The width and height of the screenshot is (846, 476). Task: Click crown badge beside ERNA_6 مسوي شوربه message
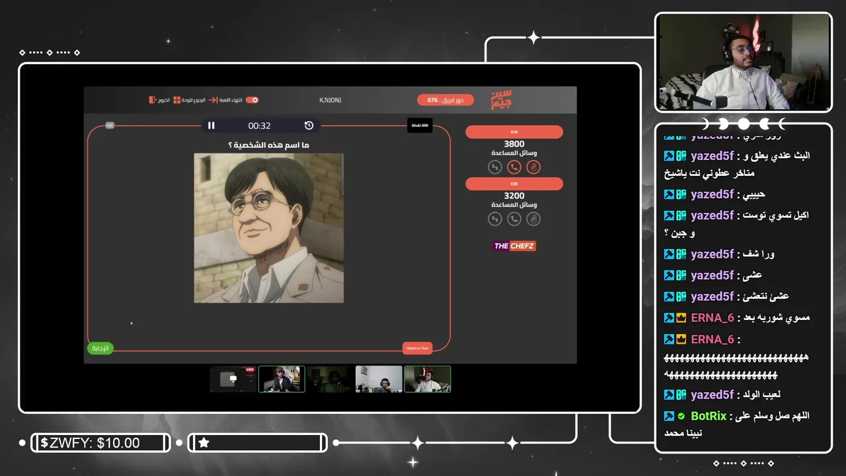(x=681, y=318)
